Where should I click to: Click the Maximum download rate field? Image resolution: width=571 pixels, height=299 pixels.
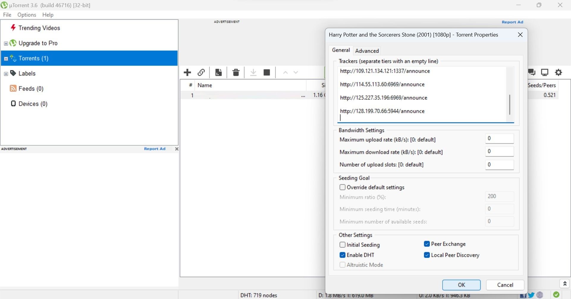coord(500,151)
